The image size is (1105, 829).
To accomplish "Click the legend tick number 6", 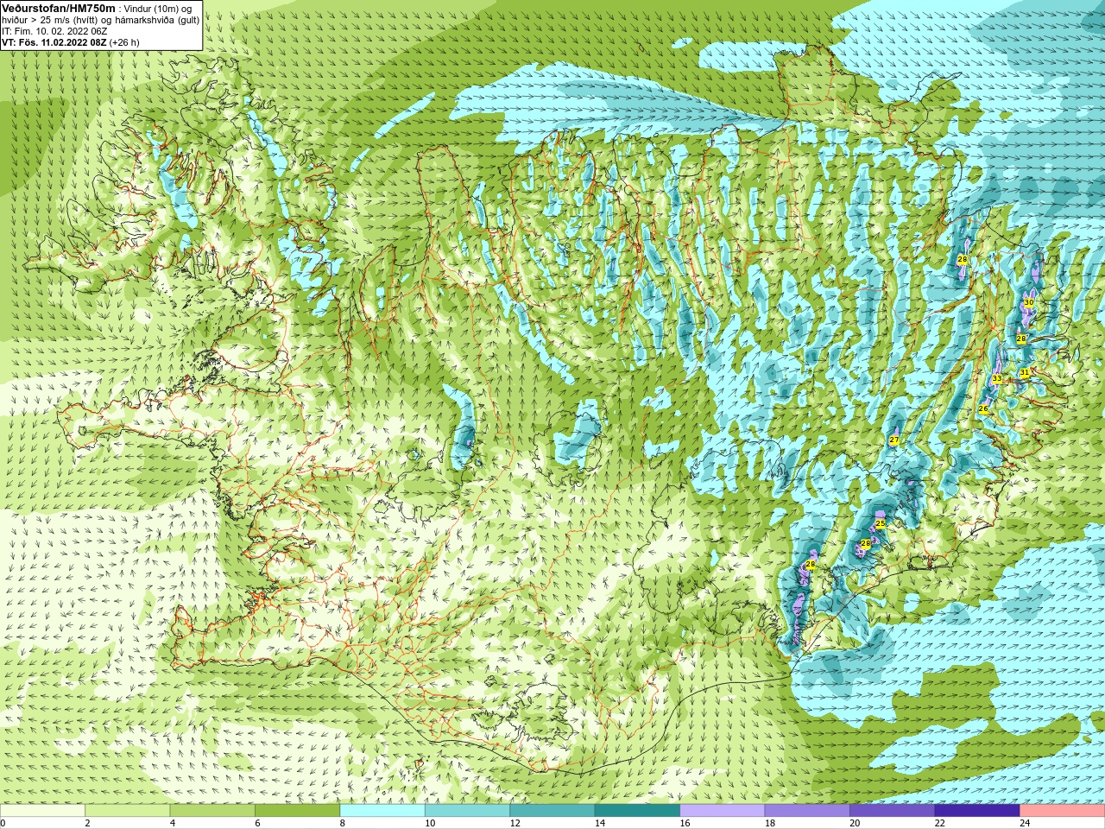I will point(257,823).
